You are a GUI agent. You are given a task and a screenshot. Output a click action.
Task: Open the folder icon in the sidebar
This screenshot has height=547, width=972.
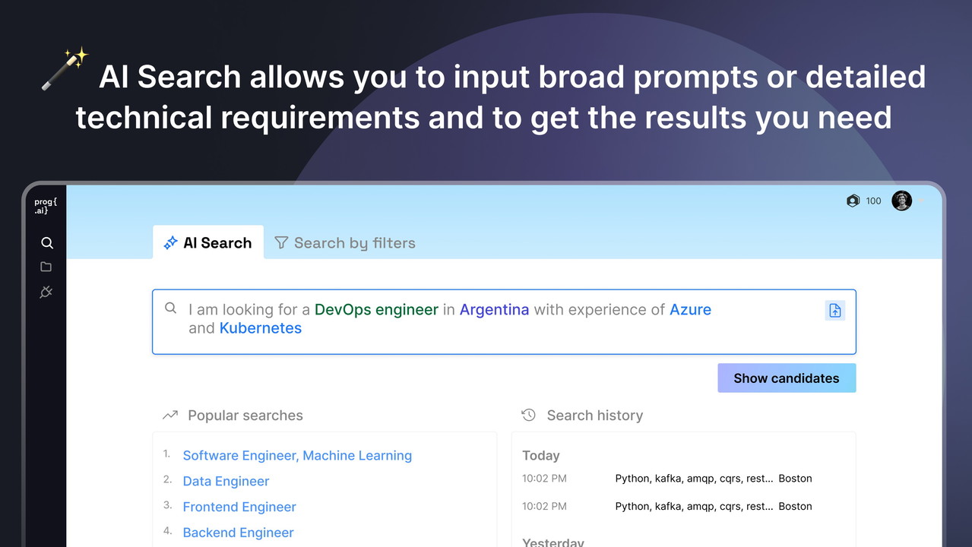point(46,267)
